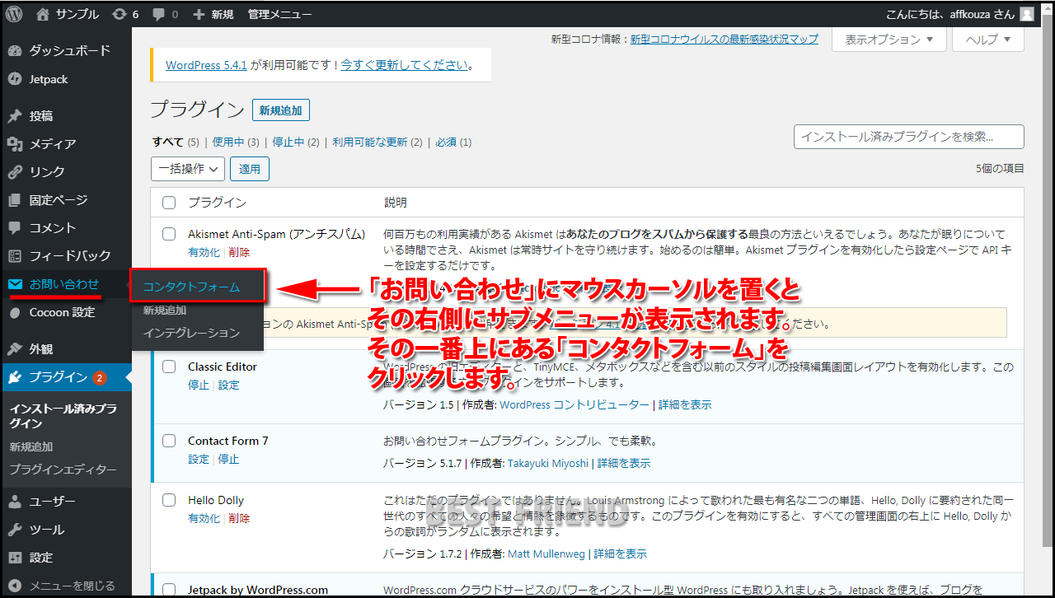Viewport: 1055px width, 598px height.
Task: Click the こんにちは、affkouza さん greeting
Action: point(949,14)
